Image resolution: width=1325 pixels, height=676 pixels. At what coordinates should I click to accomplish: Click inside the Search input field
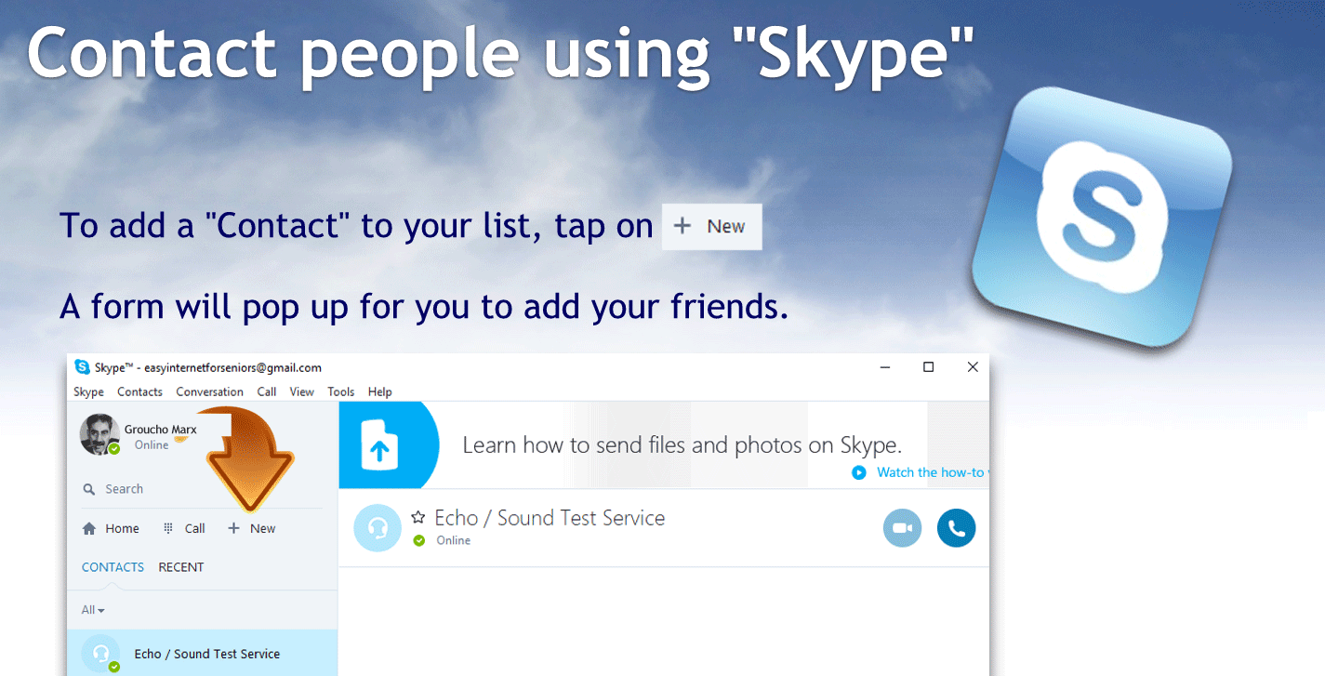(x=202, y=489)
